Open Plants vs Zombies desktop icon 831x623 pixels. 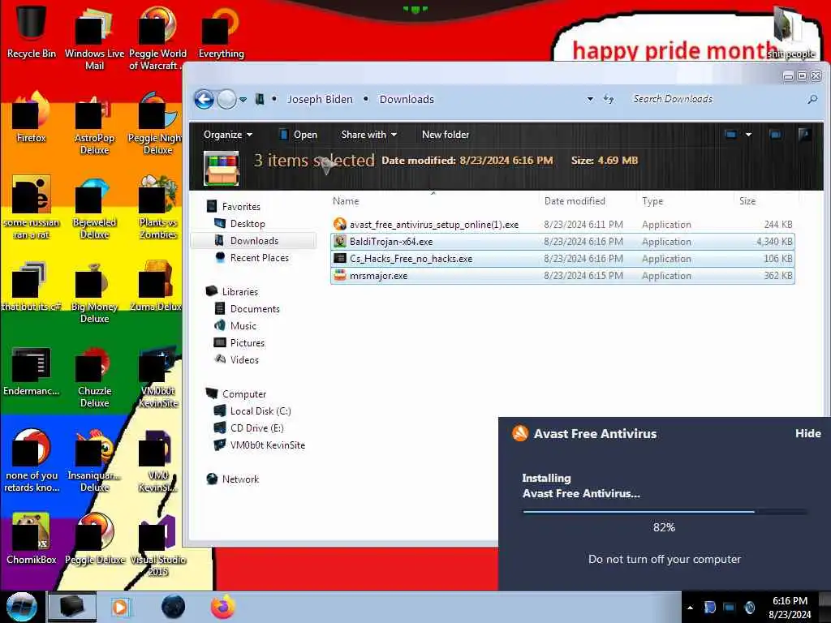[158, 208]
